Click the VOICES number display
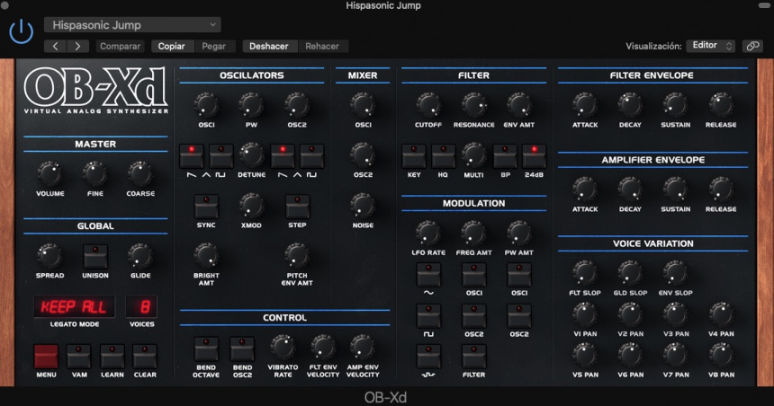This screenshot has width=774, height=406. pyautogui.click(x=141, y=306)
